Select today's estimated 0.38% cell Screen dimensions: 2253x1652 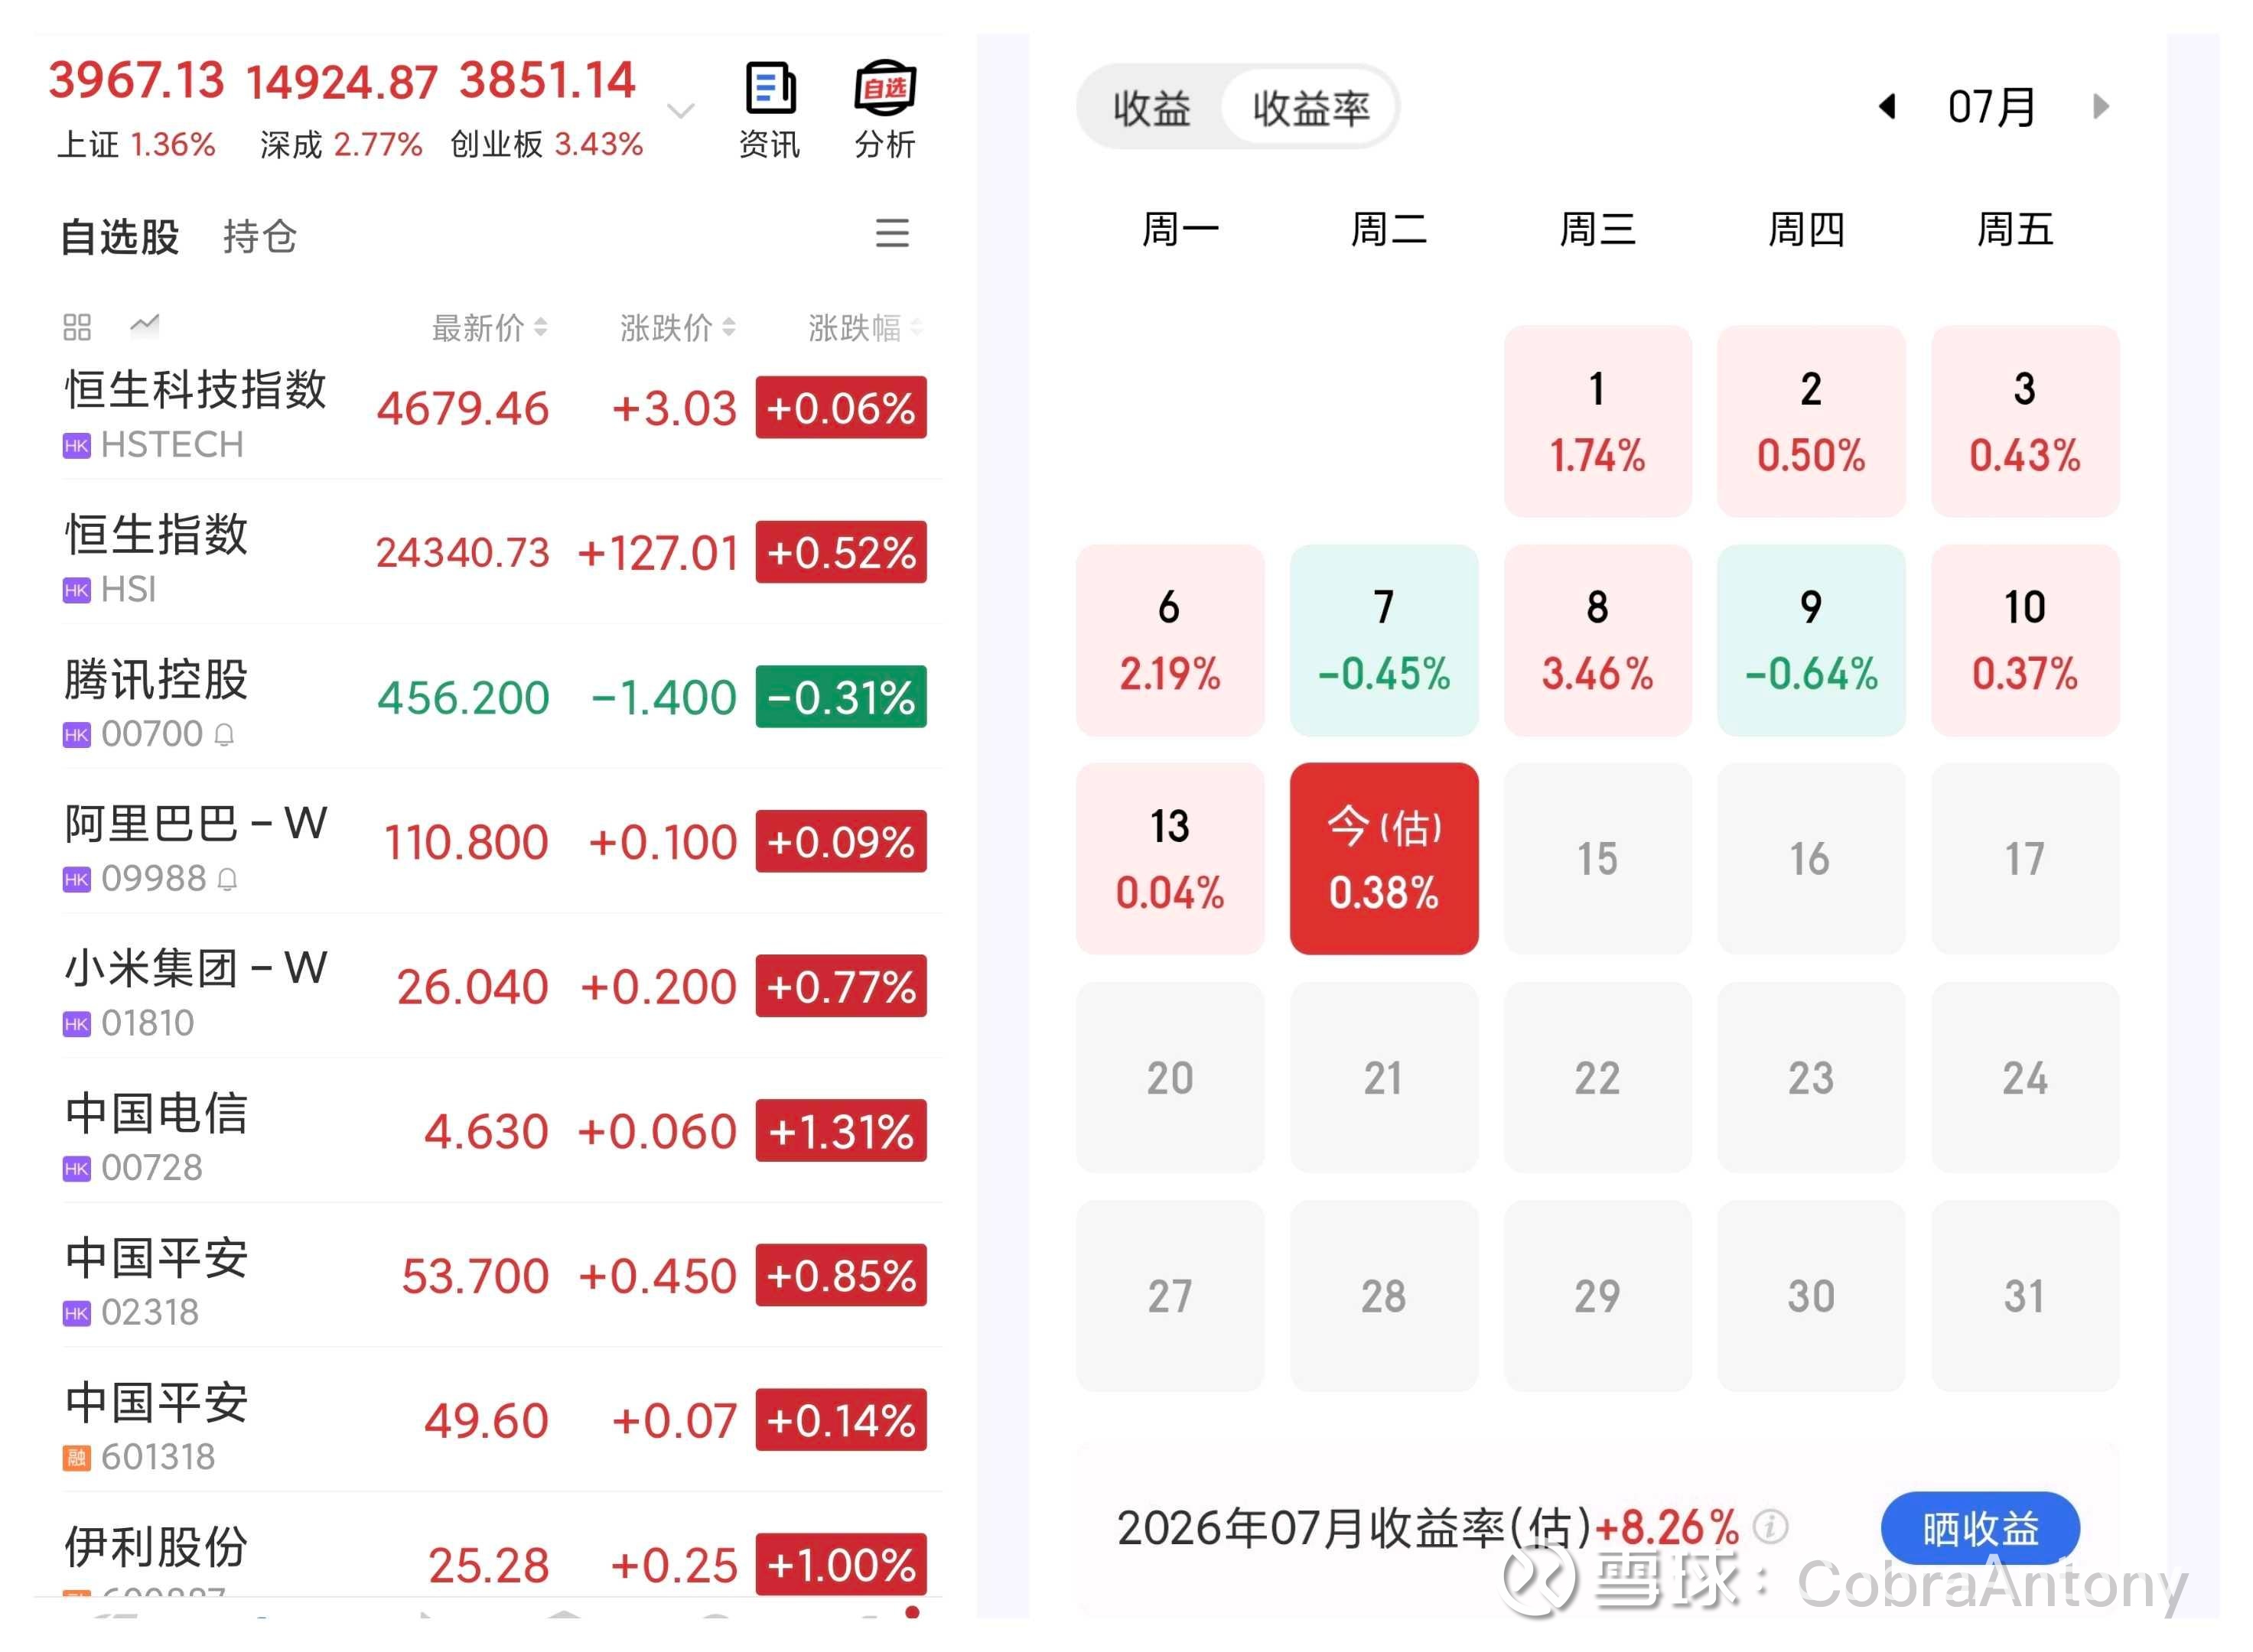coord(1384,858)
